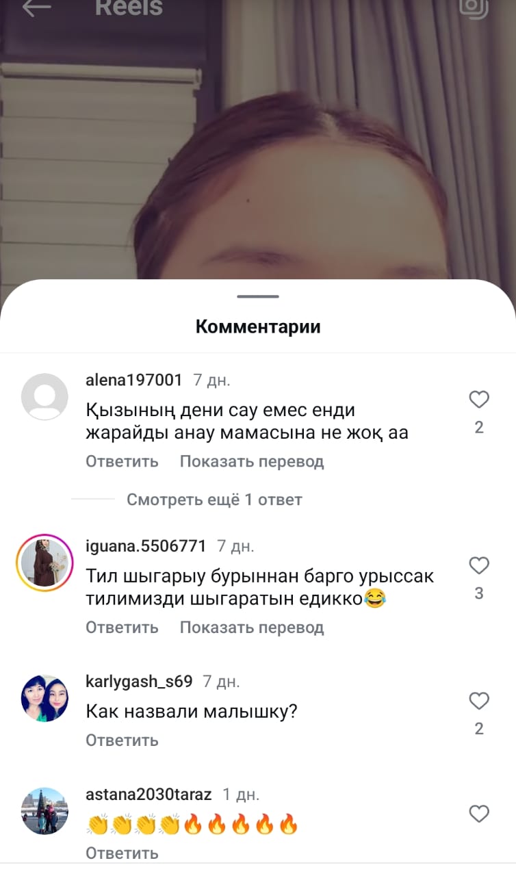
Task: Tap the Reels video above comments
Action: click(258, 151)
